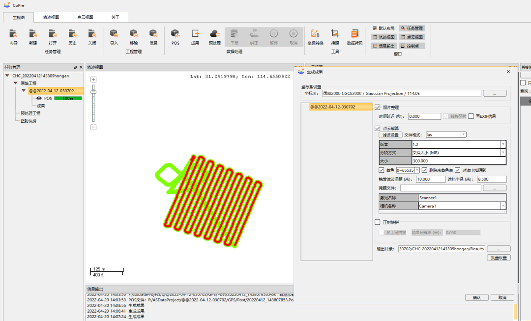Toggle POS layer visibility eye icon
The width and height of the screenshot is (531, 321).
[x=39, y=98]
